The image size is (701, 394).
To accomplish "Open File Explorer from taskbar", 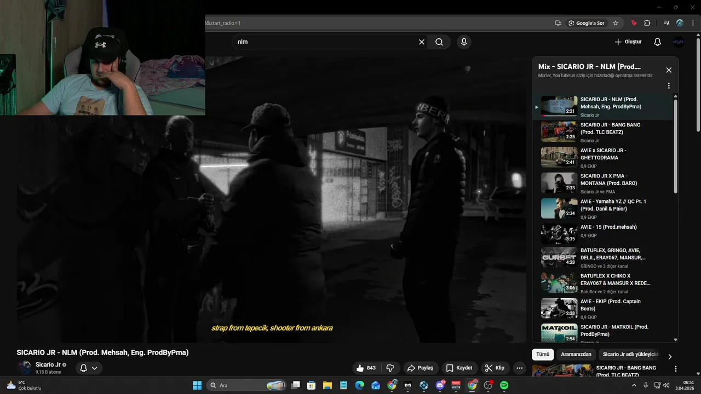I will 327,385.
